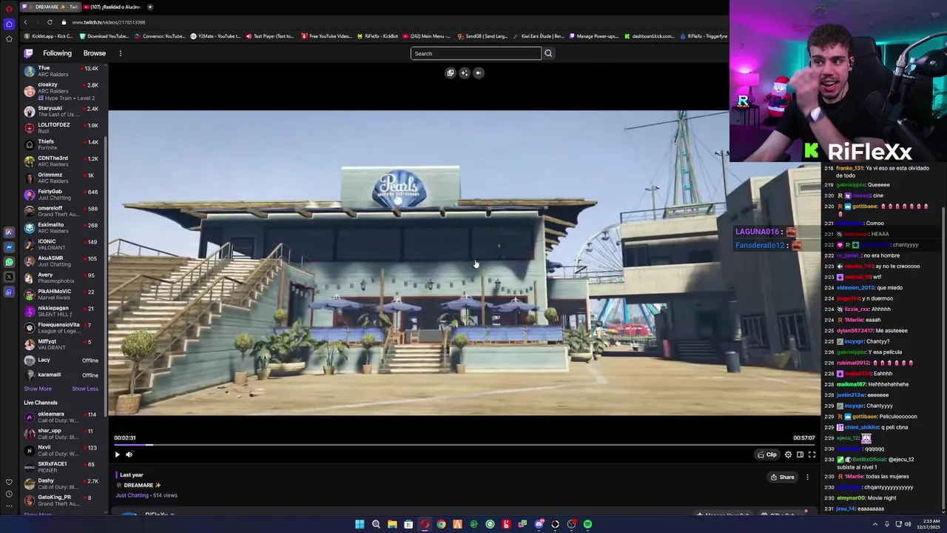Open Windows Start menu
Image resolution: width=947 pixels, height=533 pixels.
[360, 524]
